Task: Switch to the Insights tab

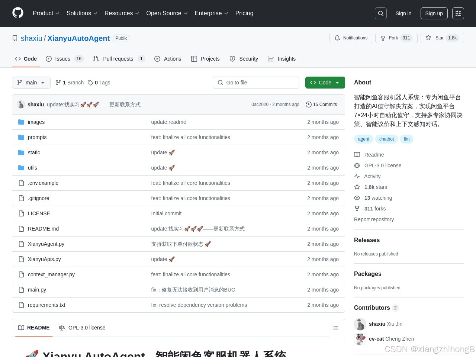Action: 282,59
